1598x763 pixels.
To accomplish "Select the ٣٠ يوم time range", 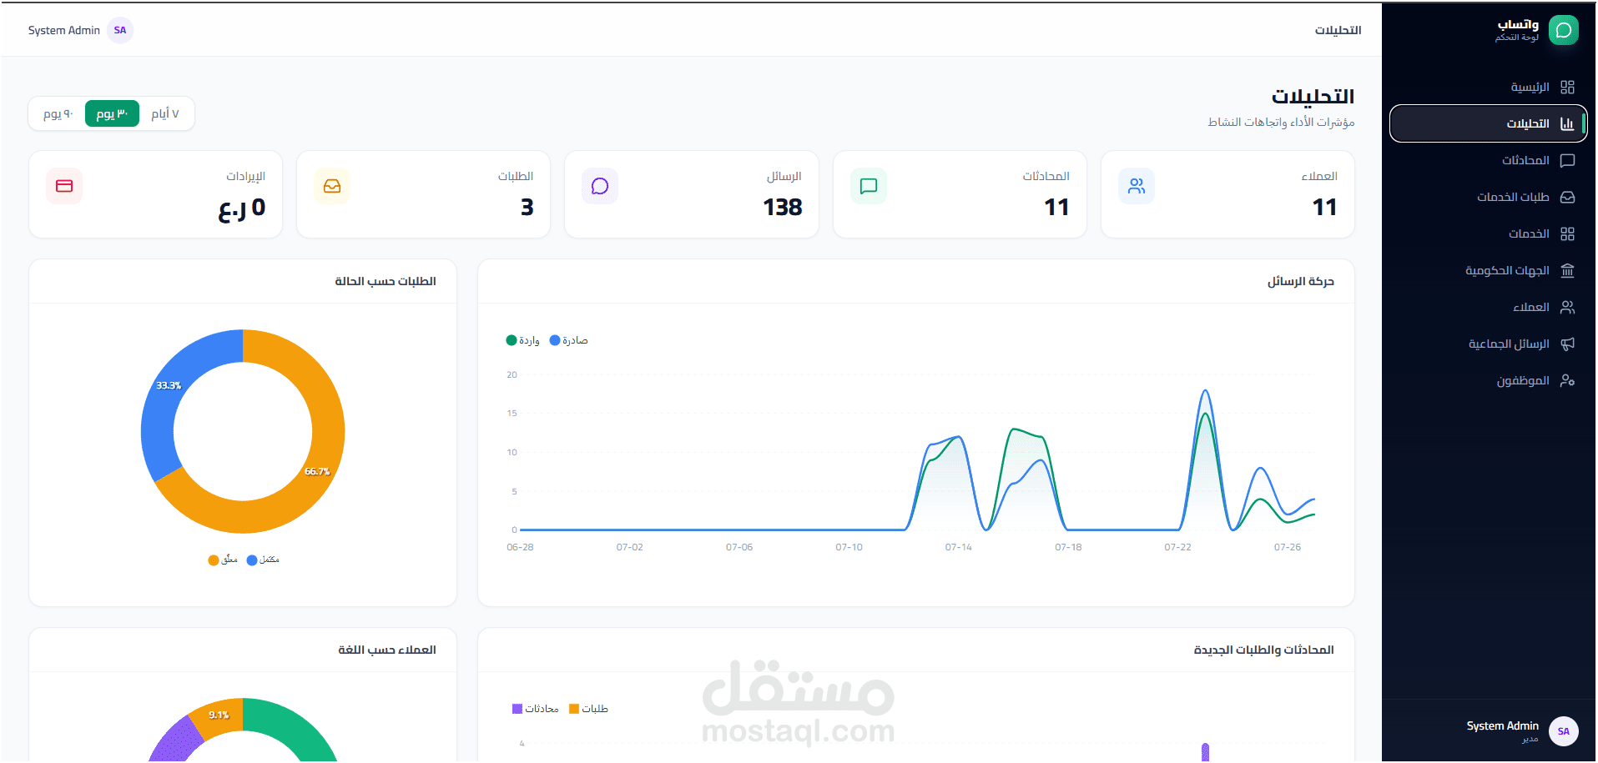I will click(112, 113).
